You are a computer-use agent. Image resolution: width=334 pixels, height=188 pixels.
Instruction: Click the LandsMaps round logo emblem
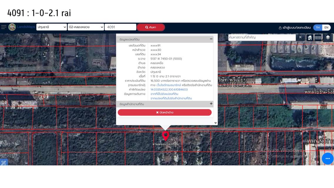pyautogui.click(x=12, y=27)
